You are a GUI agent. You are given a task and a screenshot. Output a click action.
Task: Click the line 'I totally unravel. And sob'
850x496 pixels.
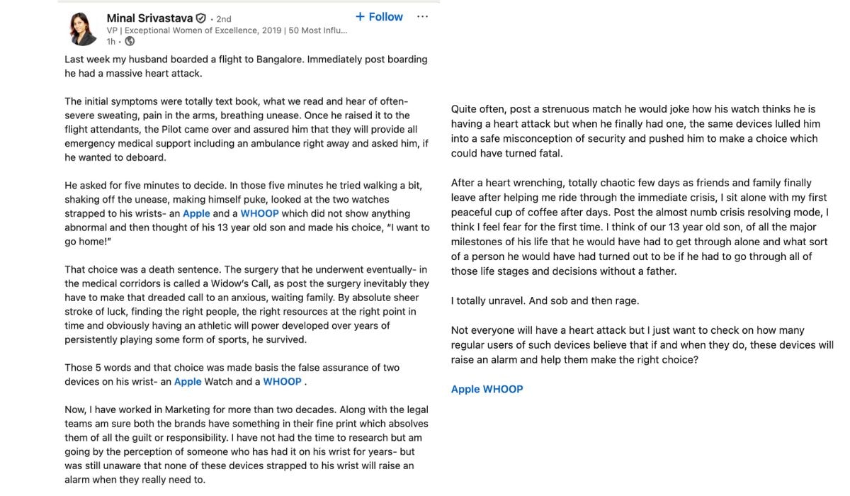pos(545,300)
